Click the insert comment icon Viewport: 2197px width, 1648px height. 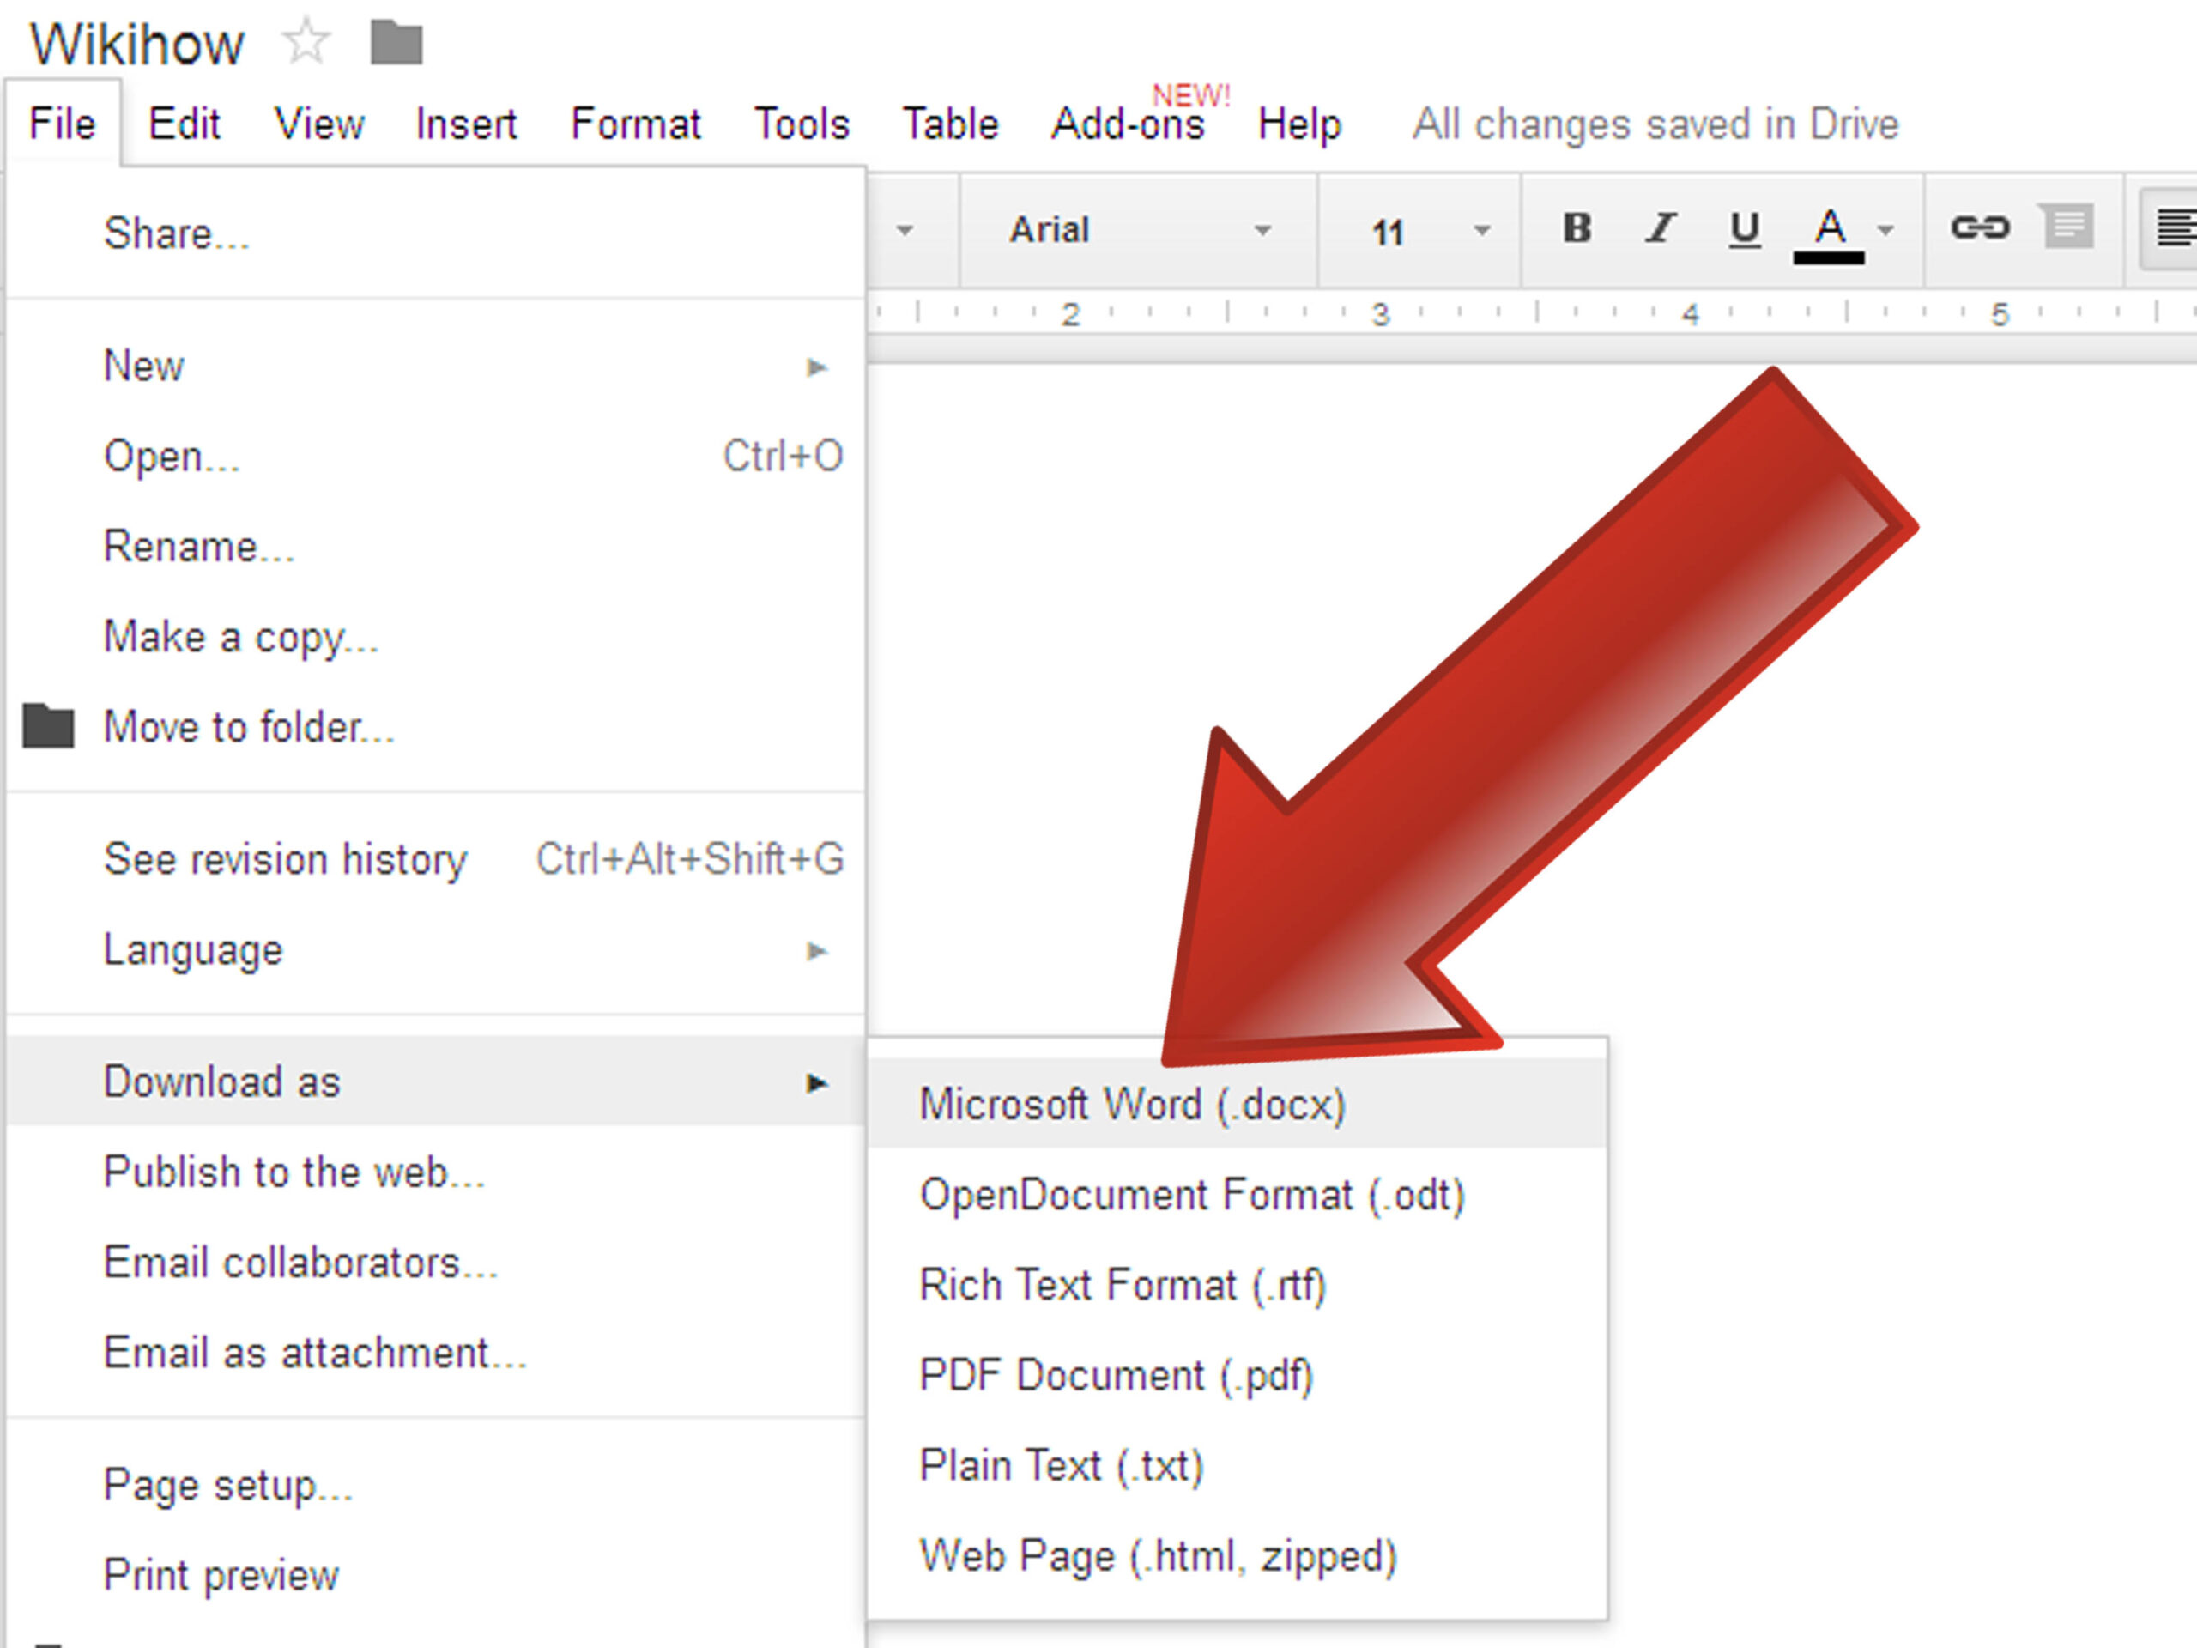tap(2067, 227)
